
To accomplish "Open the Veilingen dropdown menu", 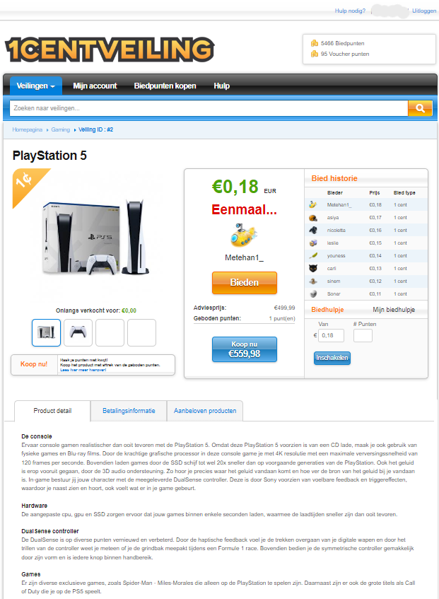I will coord(36,86).
